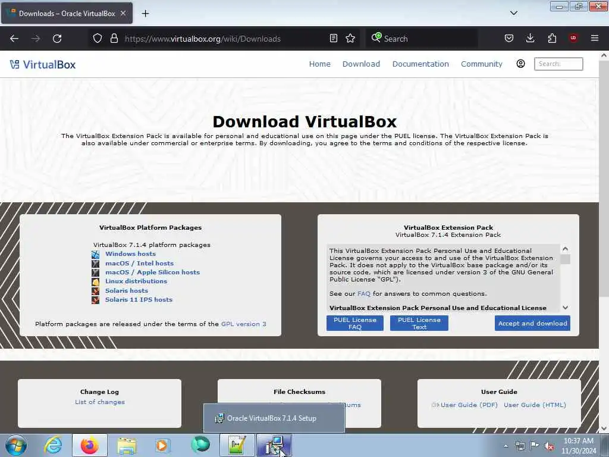Open the Documentation menu item
The height and width of the screenshot is (457, 609).
coord(420,64)
